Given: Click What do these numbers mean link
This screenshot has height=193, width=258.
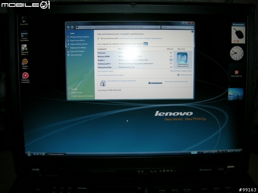Looking at the screenshot, I should coord(181,71).
